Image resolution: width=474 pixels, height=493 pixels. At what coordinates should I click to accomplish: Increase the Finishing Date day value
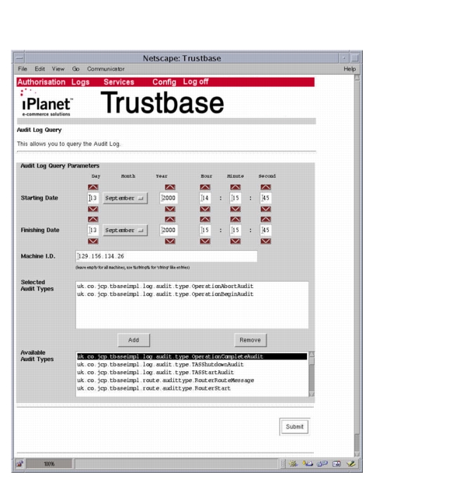point(92,219)
